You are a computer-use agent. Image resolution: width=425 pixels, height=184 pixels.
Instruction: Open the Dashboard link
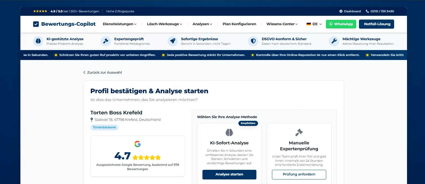point(350,11)
